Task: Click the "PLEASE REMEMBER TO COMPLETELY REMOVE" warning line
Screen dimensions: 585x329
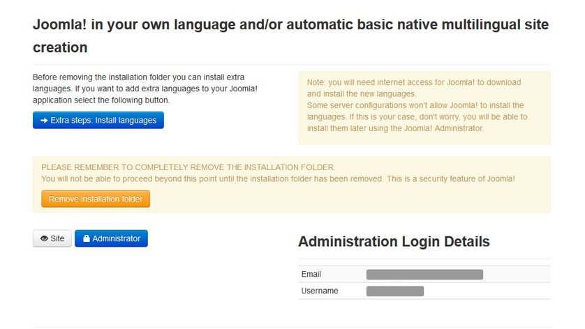Action: 188,167
